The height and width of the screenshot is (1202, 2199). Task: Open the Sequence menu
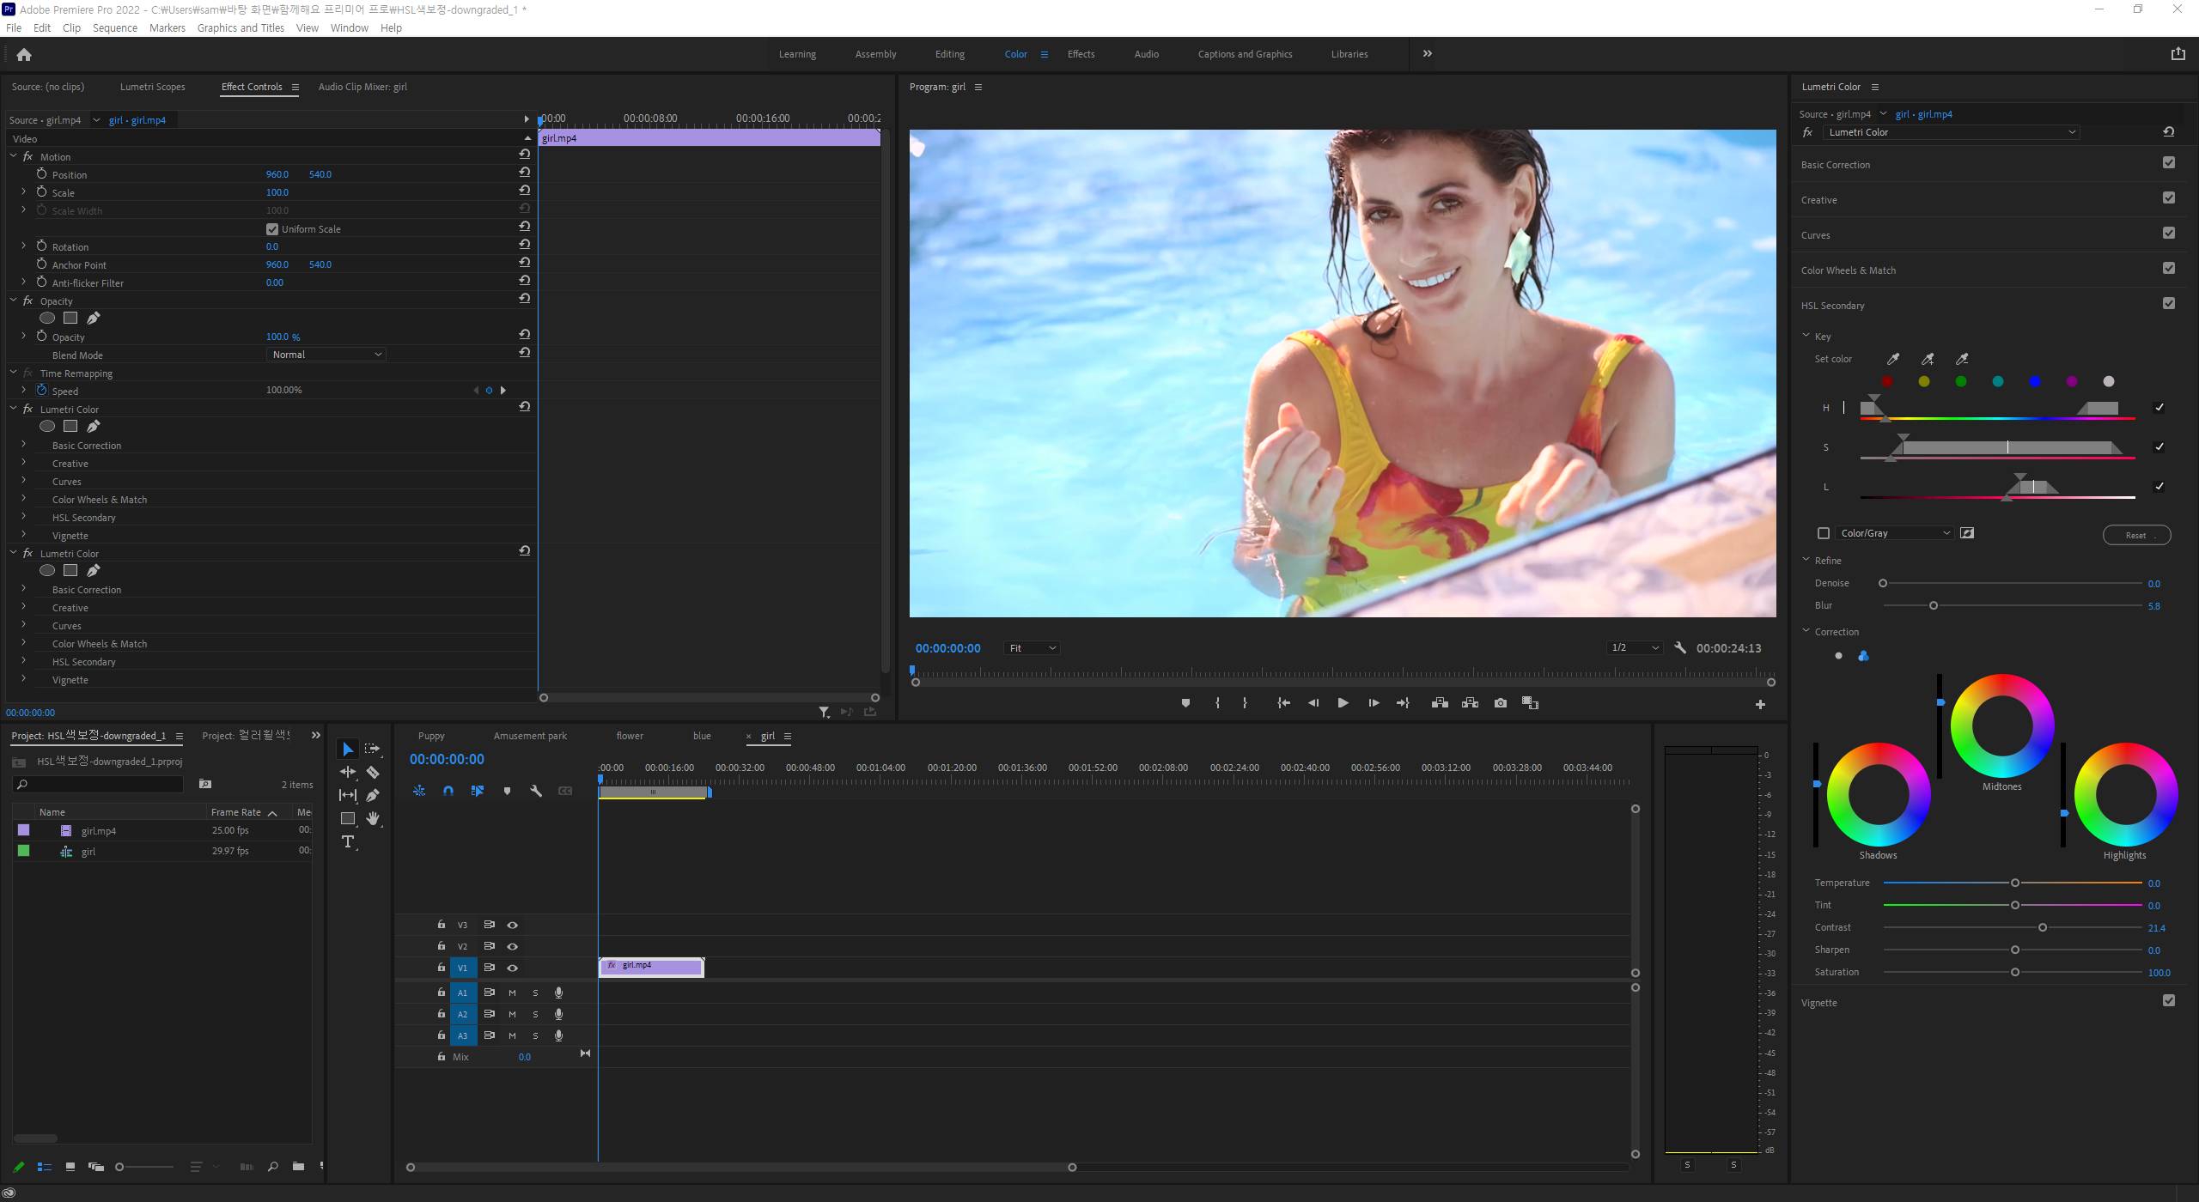[114, 27]
